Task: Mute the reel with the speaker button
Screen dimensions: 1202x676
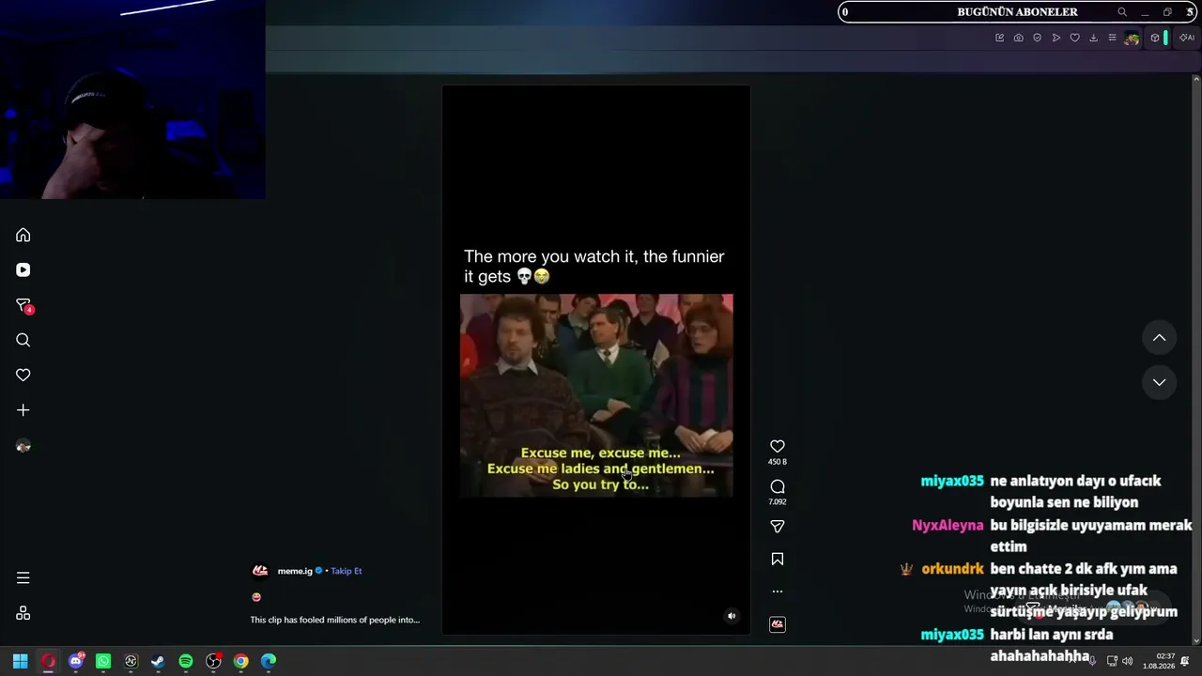Action: point(732,616)
